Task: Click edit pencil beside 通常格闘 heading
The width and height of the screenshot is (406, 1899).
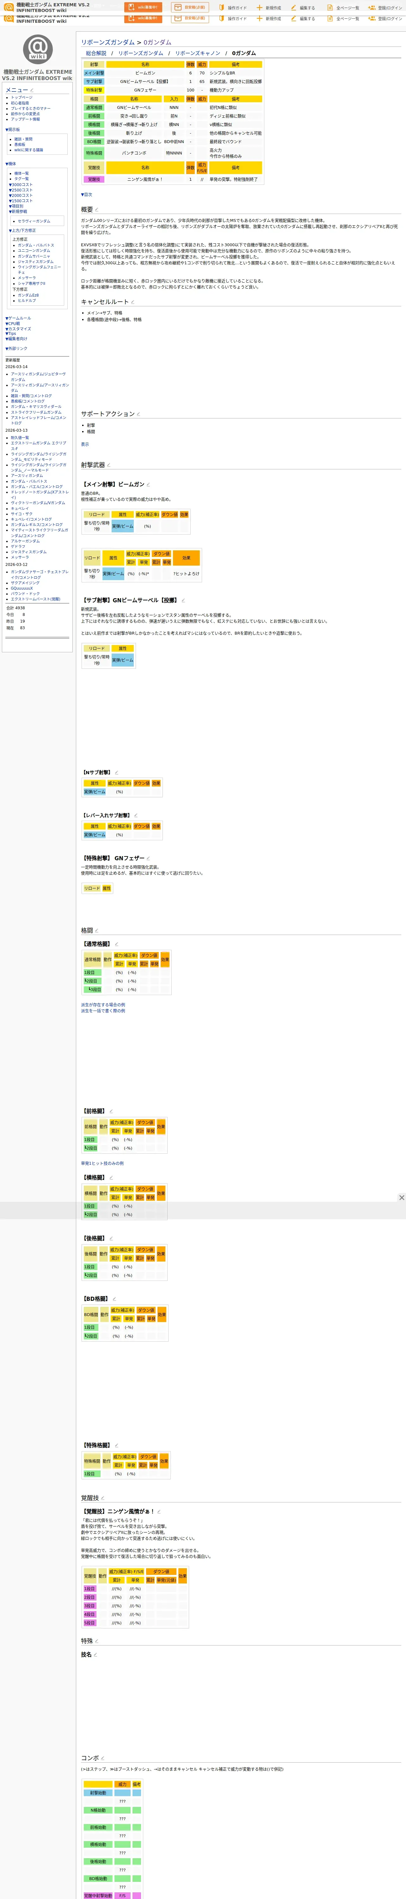Action: tap(116, 944)
